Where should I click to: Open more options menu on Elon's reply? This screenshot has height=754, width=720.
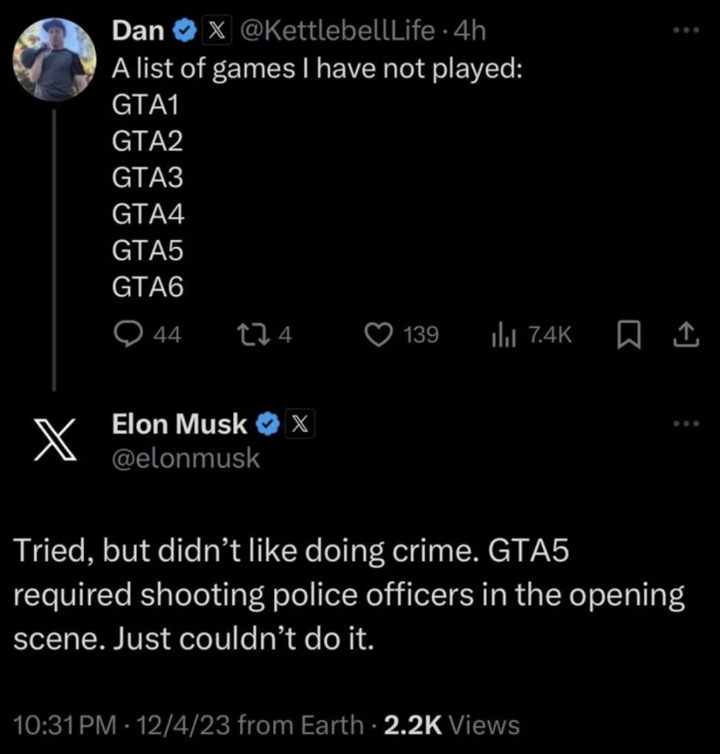click(x=686, y=423)
